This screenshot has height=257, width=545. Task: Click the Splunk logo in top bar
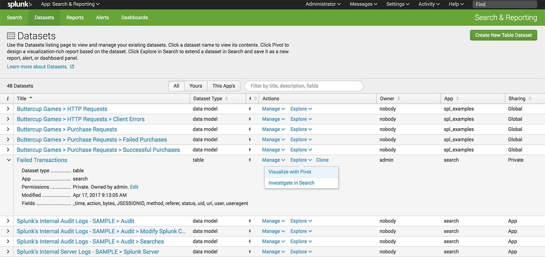coord(20,4)
